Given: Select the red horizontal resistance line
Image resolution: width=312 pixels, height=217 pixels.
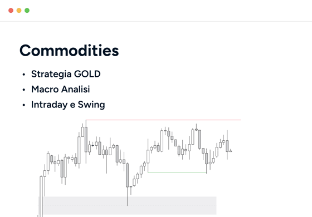Looking at the screenshot, I should tap(163, 120).
